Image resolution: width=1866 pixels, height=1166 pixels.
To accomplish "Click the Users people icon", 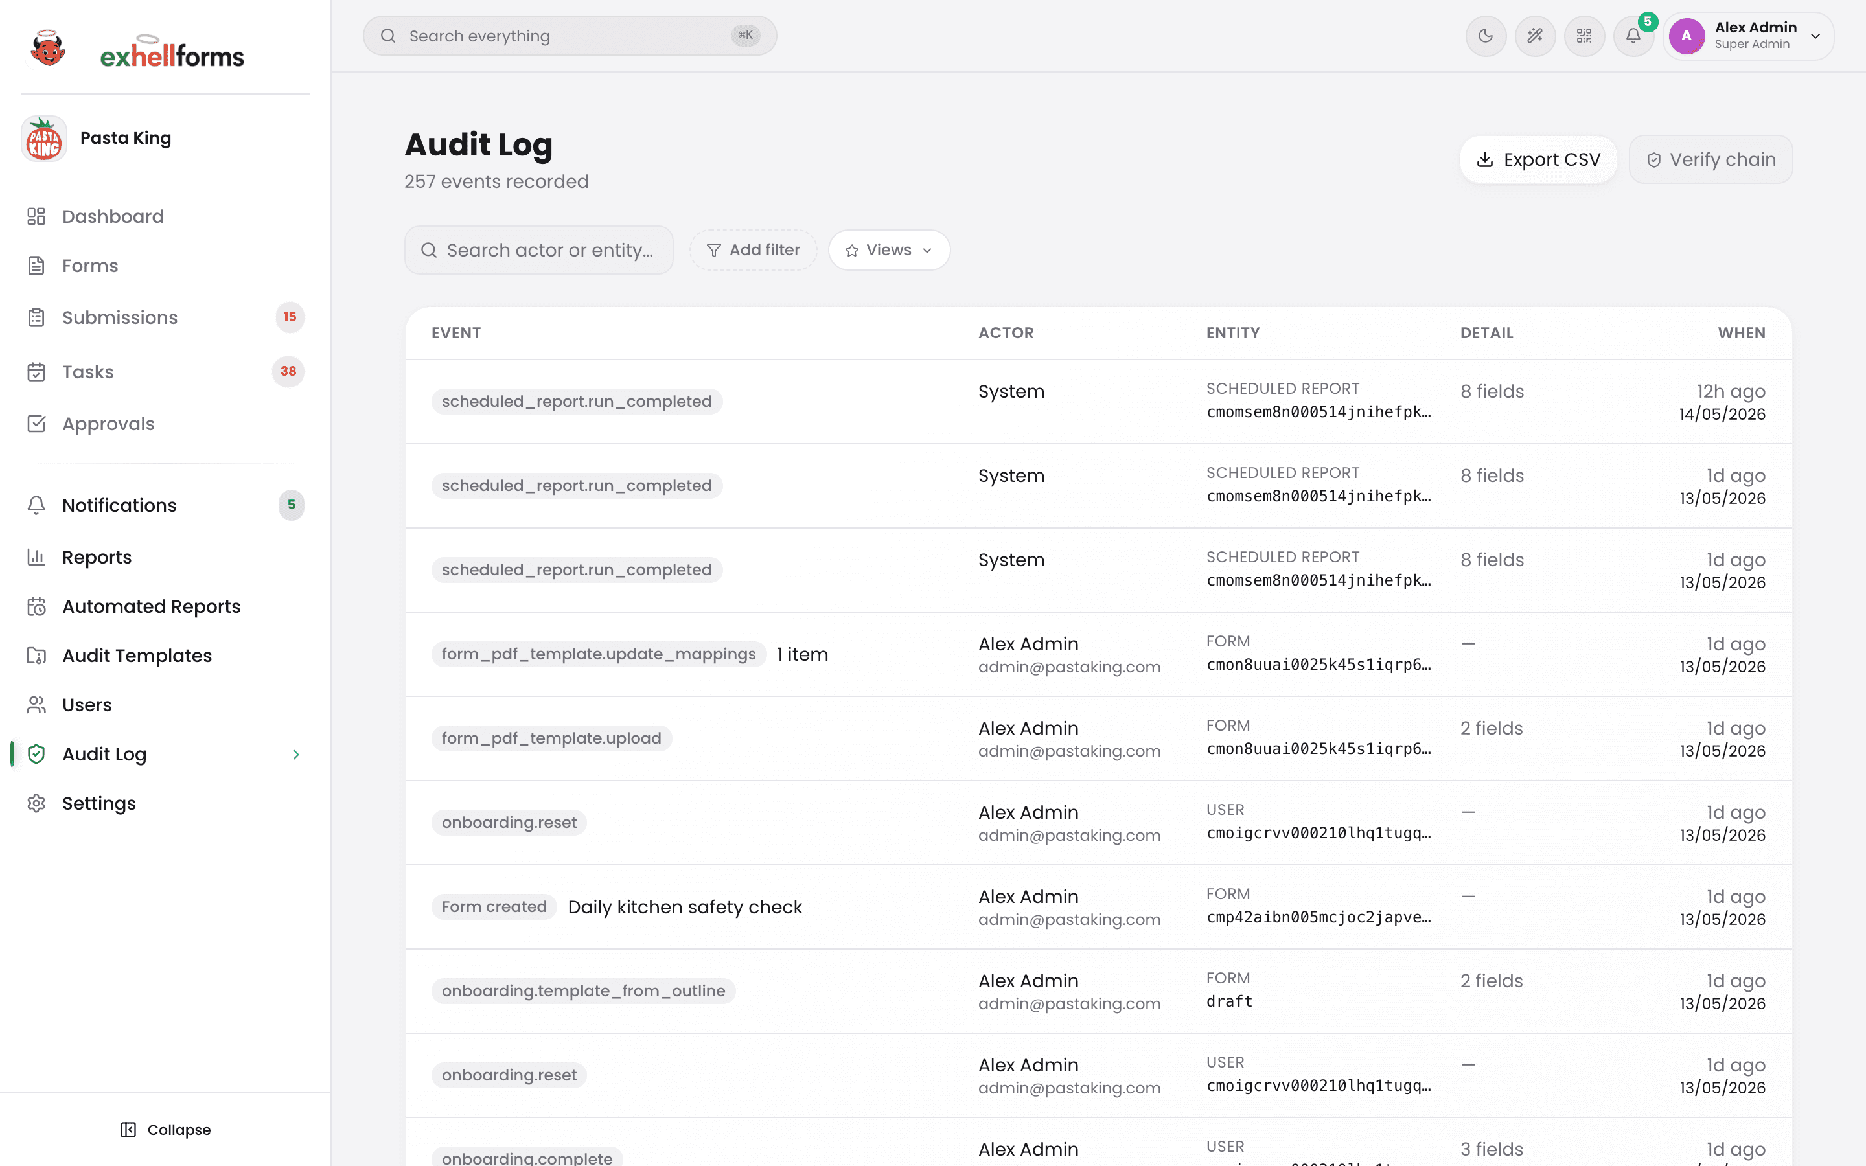I will click(36, 705).
